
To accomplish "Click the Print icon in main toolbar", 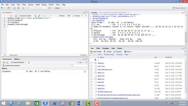I will [x=23, y=8].
